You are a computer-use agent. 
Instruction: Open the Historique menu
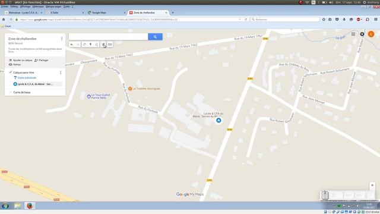click(x=38, y=7)
